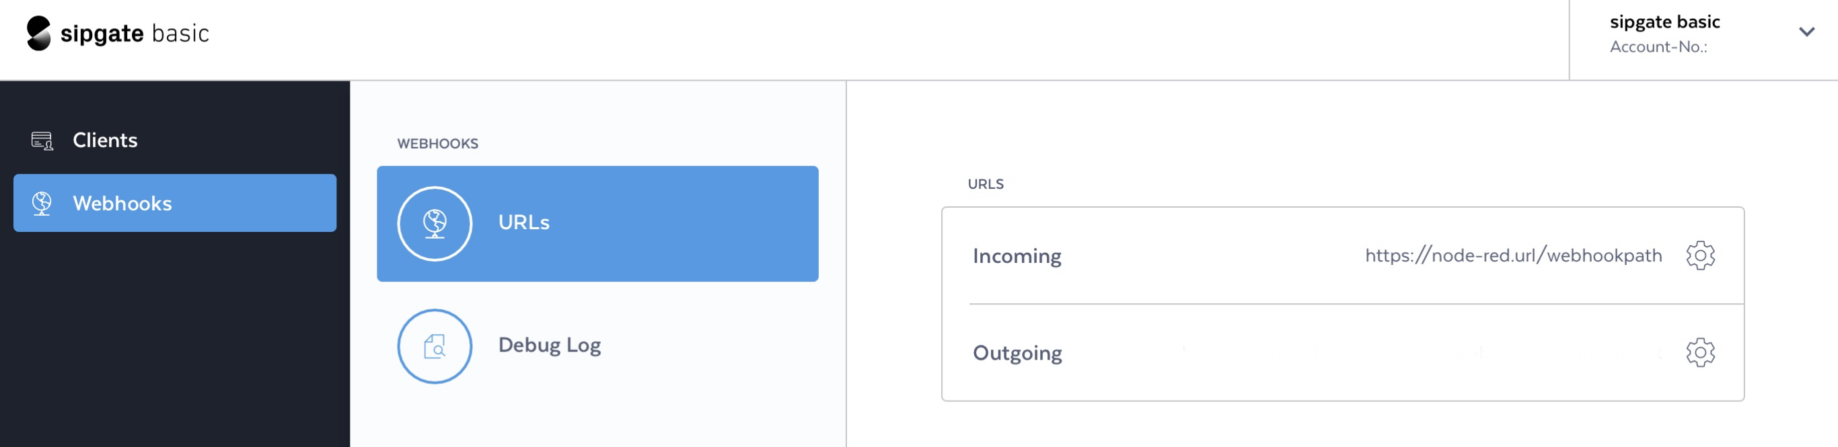Open settings gear for Incoming URL
This screenshot has width=1838, height=447.
coord(1700,255)
